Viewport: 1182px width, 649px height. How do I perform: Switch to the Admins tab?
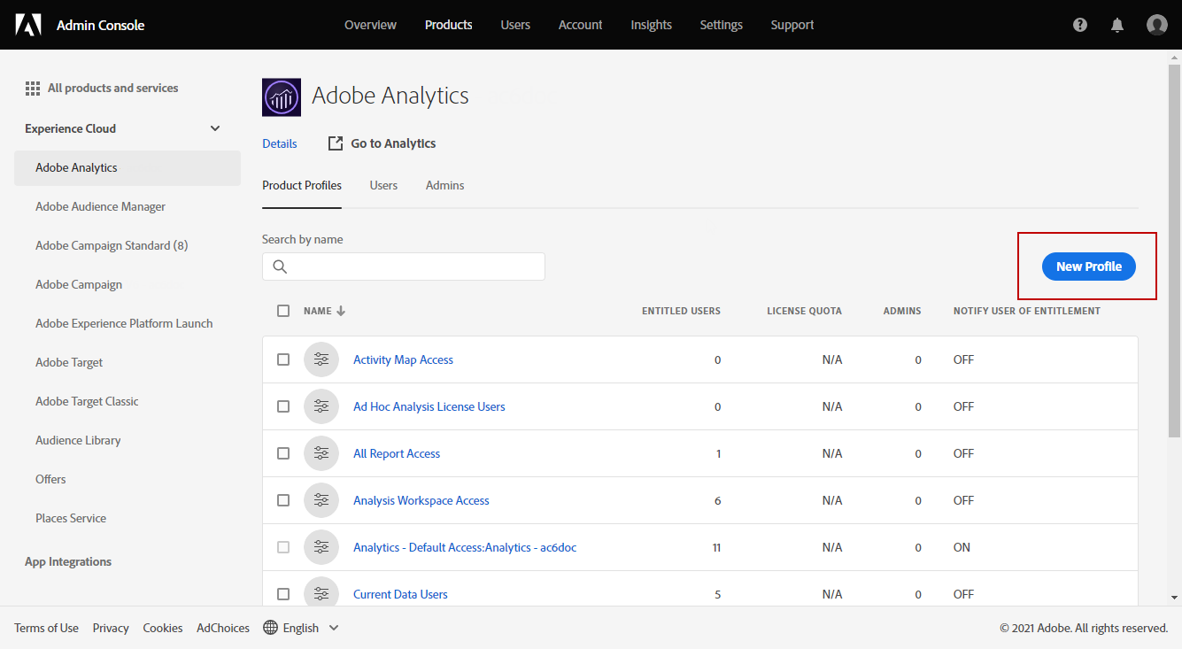(444, 186)
